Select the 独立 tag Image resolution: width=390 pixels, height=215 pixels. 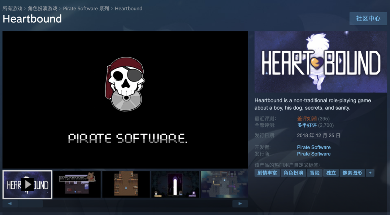click(x=331, y=173)
